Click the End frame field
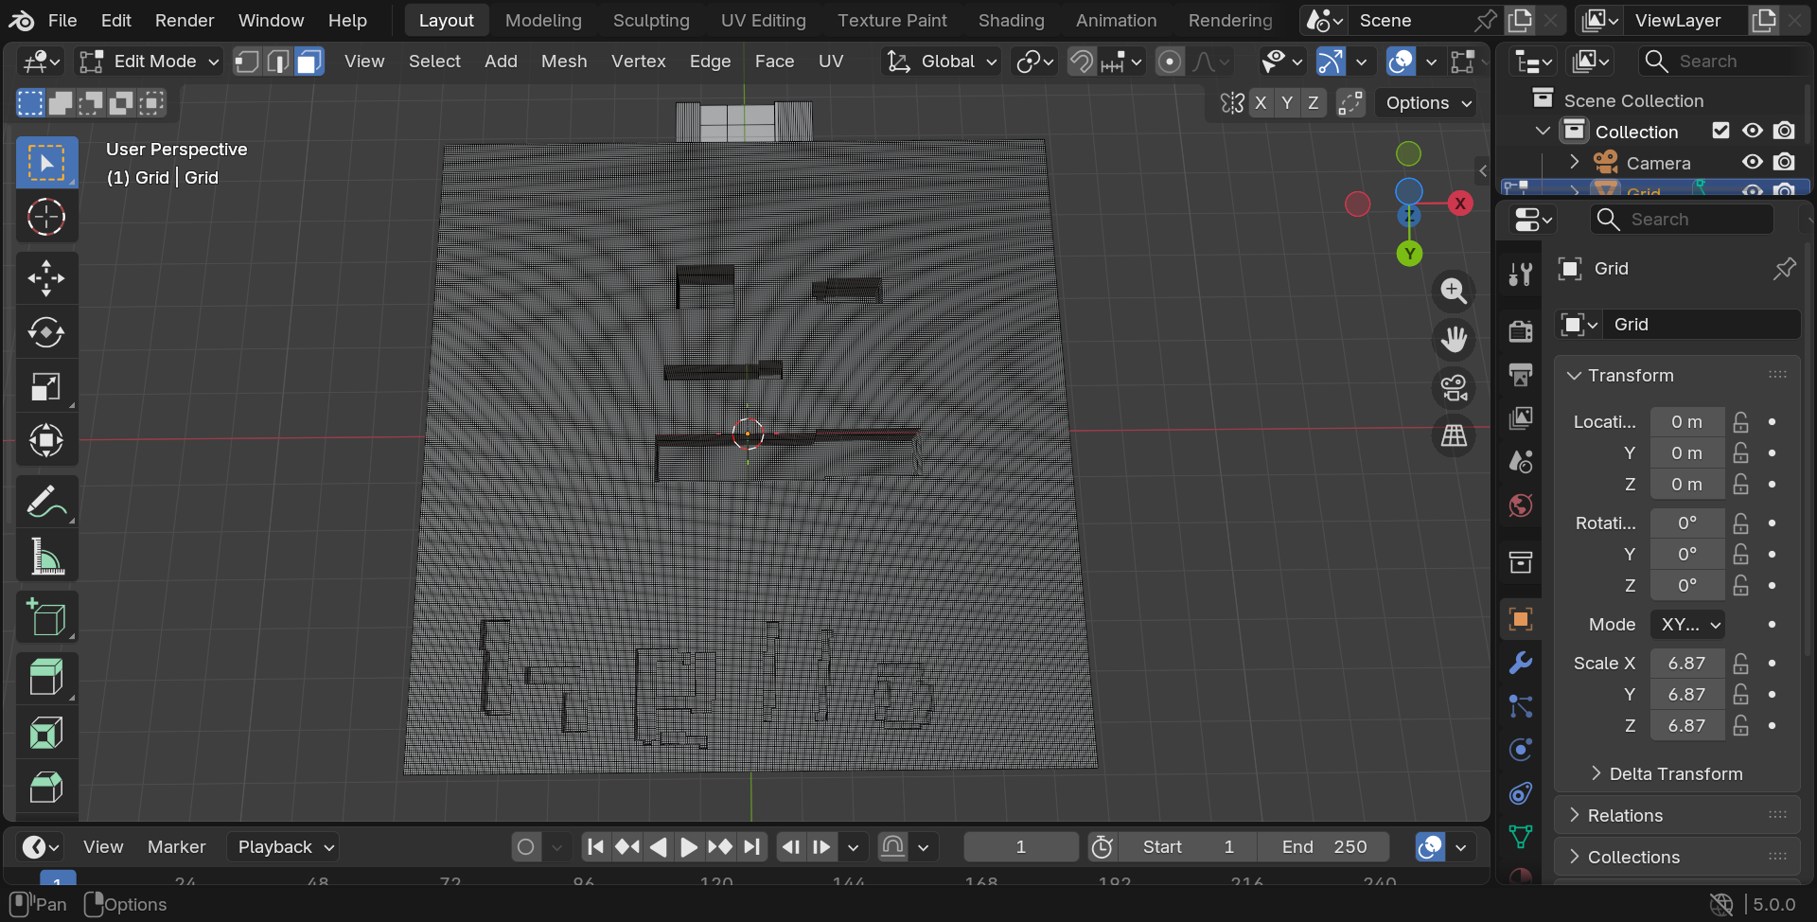Screen dimensions: 1817x922 (x=1324, y=847)
